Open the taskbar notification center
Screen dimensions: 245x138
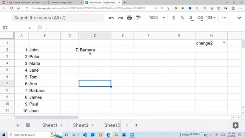tap(240, 135)
